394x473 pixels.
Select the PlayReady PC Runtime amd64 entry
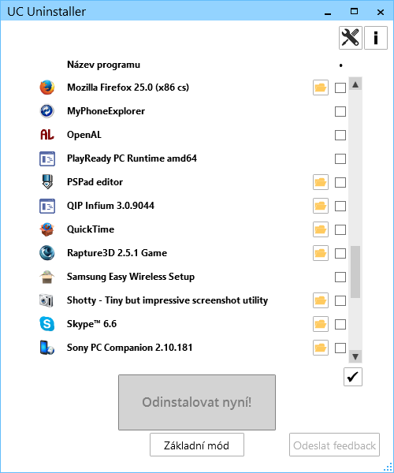pyautogui.click(x=132, y=158)
